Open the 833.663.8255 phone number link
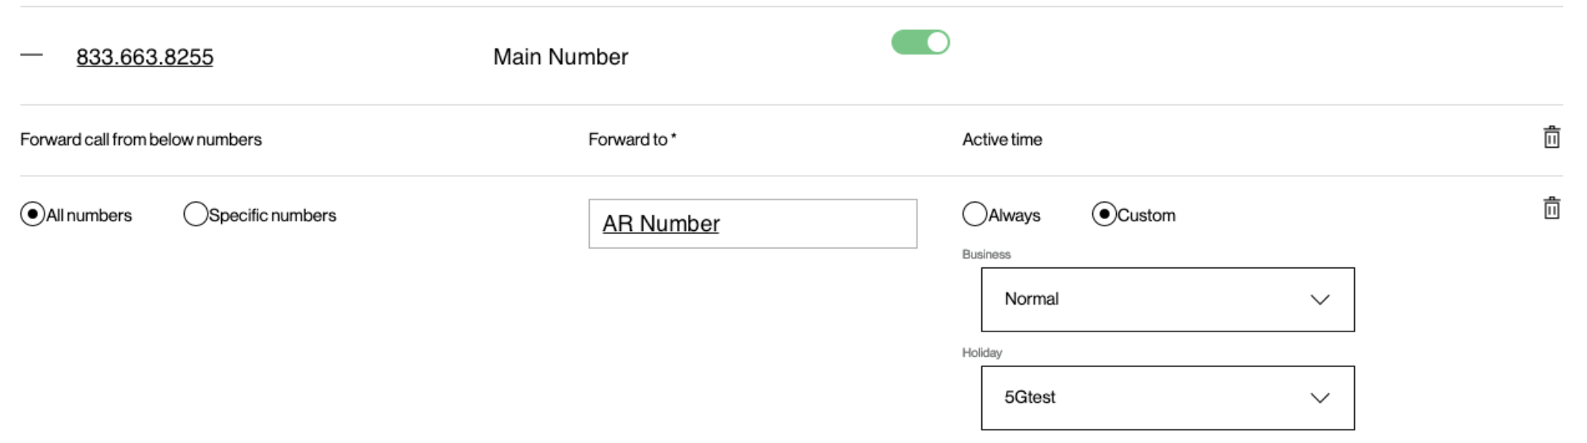1587x443 pixels. (145, 57)
